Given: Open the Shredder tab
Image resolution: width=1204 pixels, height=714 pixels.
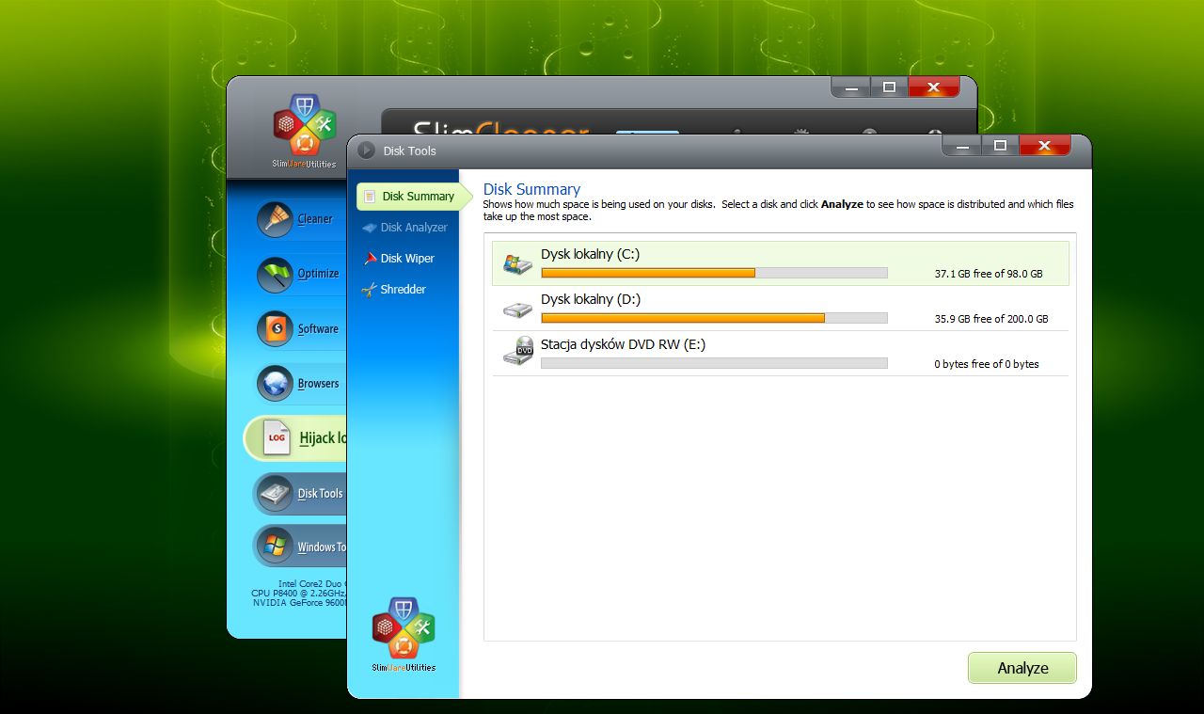Looking at the screenshot, I should [x=395, y=290].
